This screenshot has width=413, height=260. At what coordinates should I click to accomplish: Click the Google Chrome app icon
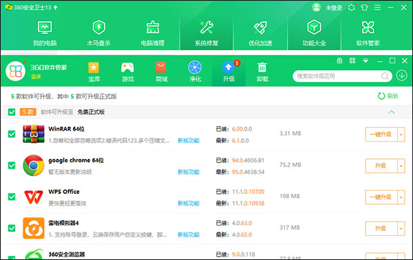(34, 165)
